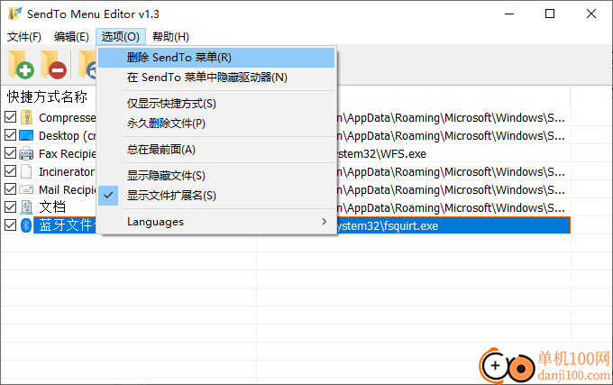613x385 pixels.
Task: Select the Fax Recipient list entry
Action: [x=68, y=153]
